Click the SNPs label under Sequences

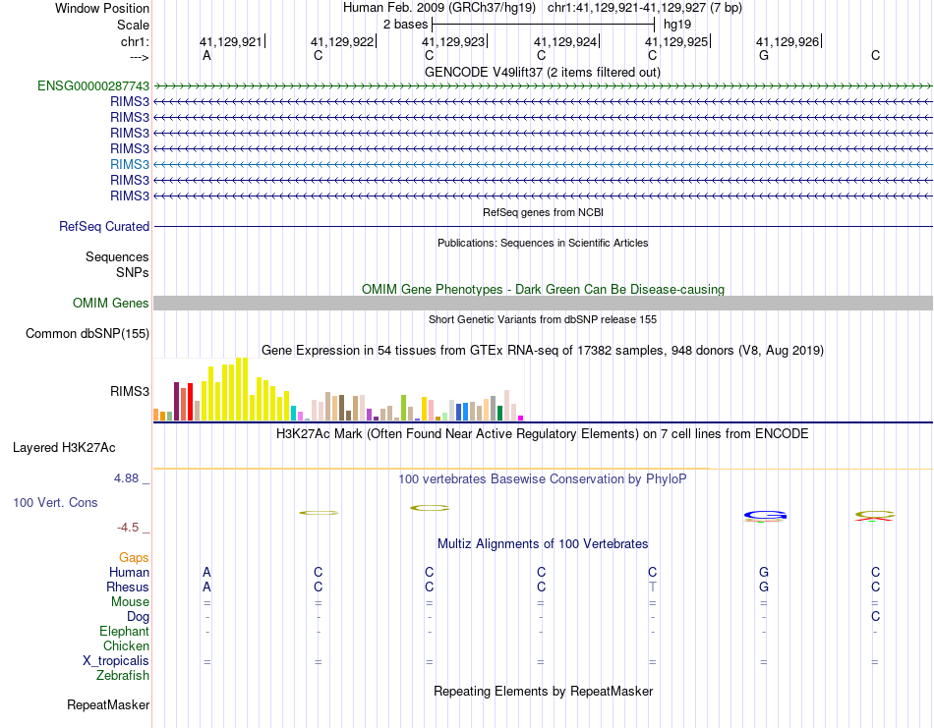(x=133, y=272)
